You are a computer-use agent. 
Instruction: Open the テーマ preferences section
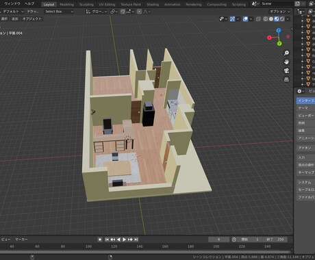pyautogui.click(x=305, y=108)
